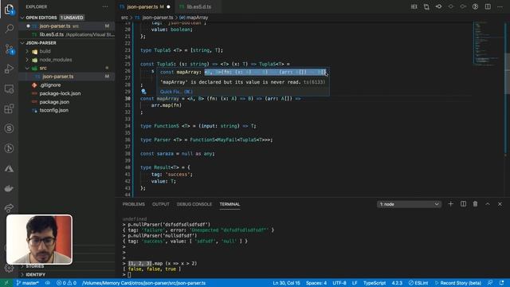
Task: Close the terminal panel
Action: click(x=500, y=204)
